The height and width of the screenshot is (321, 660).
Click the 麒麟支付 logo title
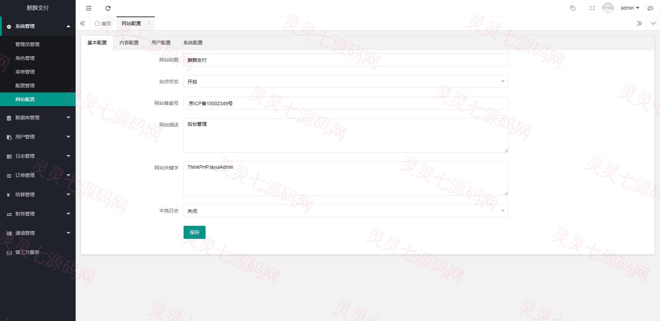38,8
